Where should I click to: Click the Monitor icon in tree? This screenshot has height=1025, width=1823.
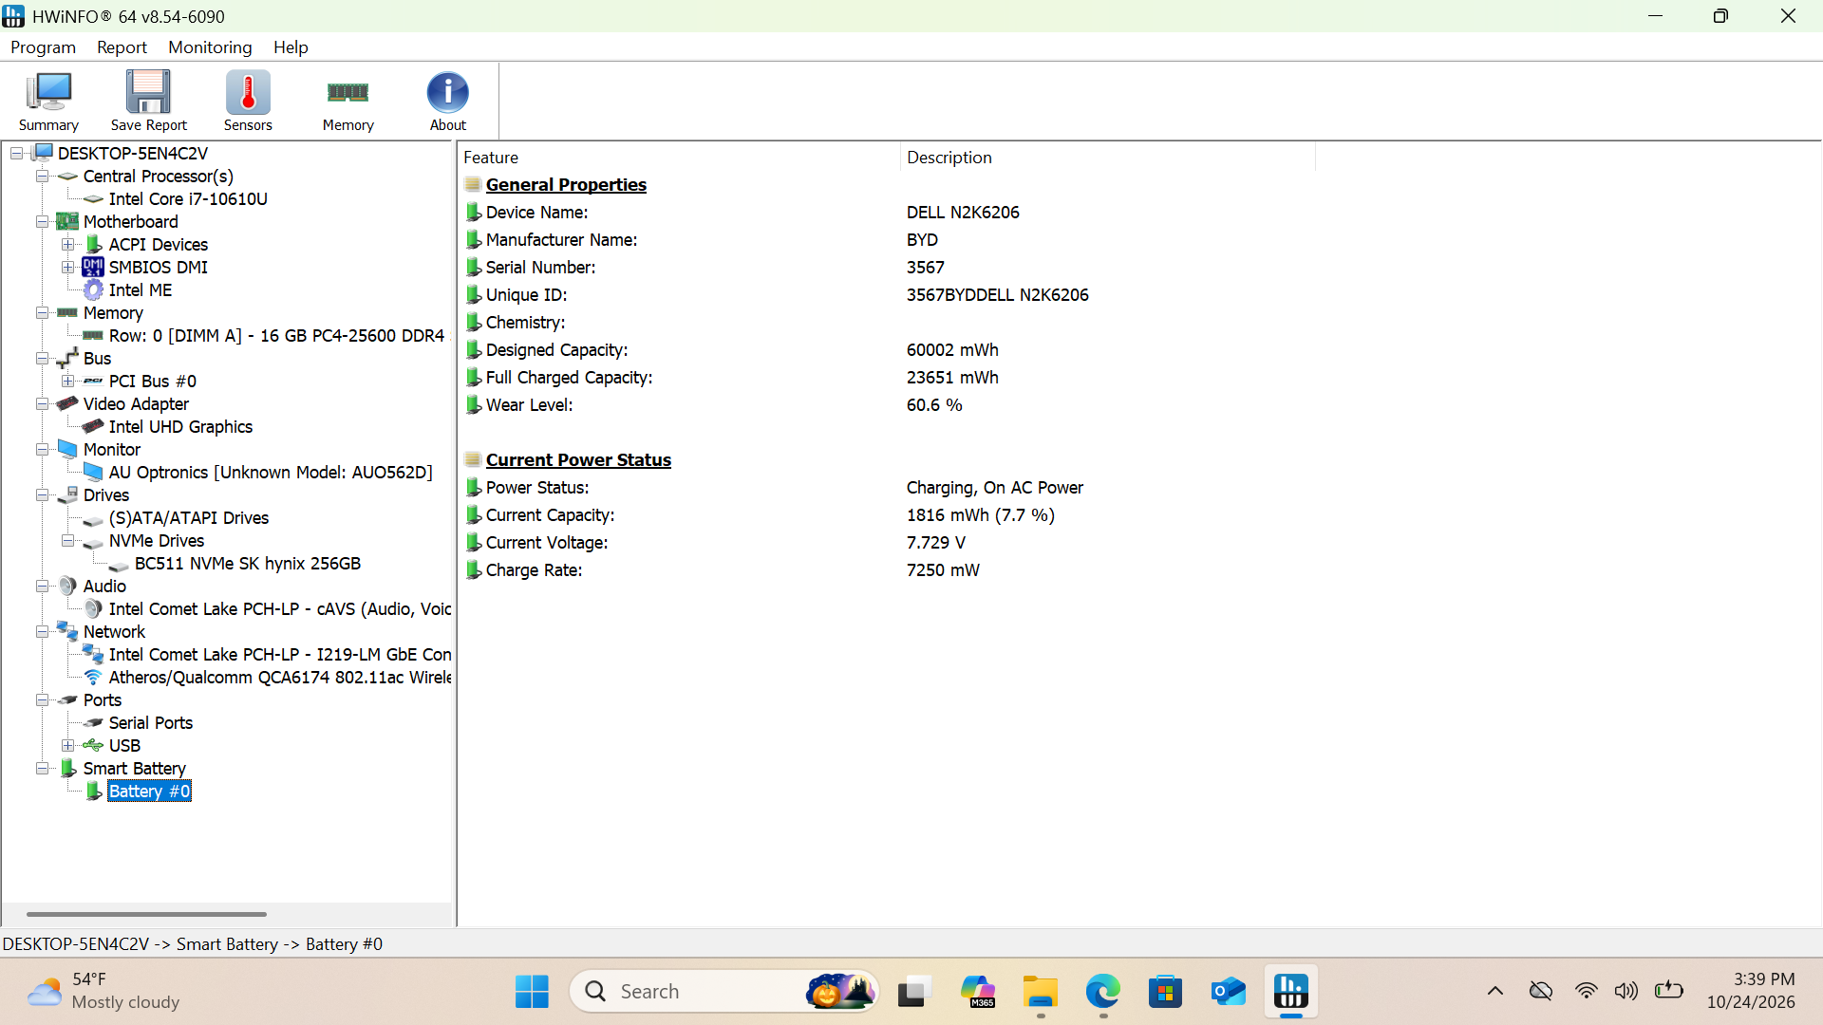point(67,449)
